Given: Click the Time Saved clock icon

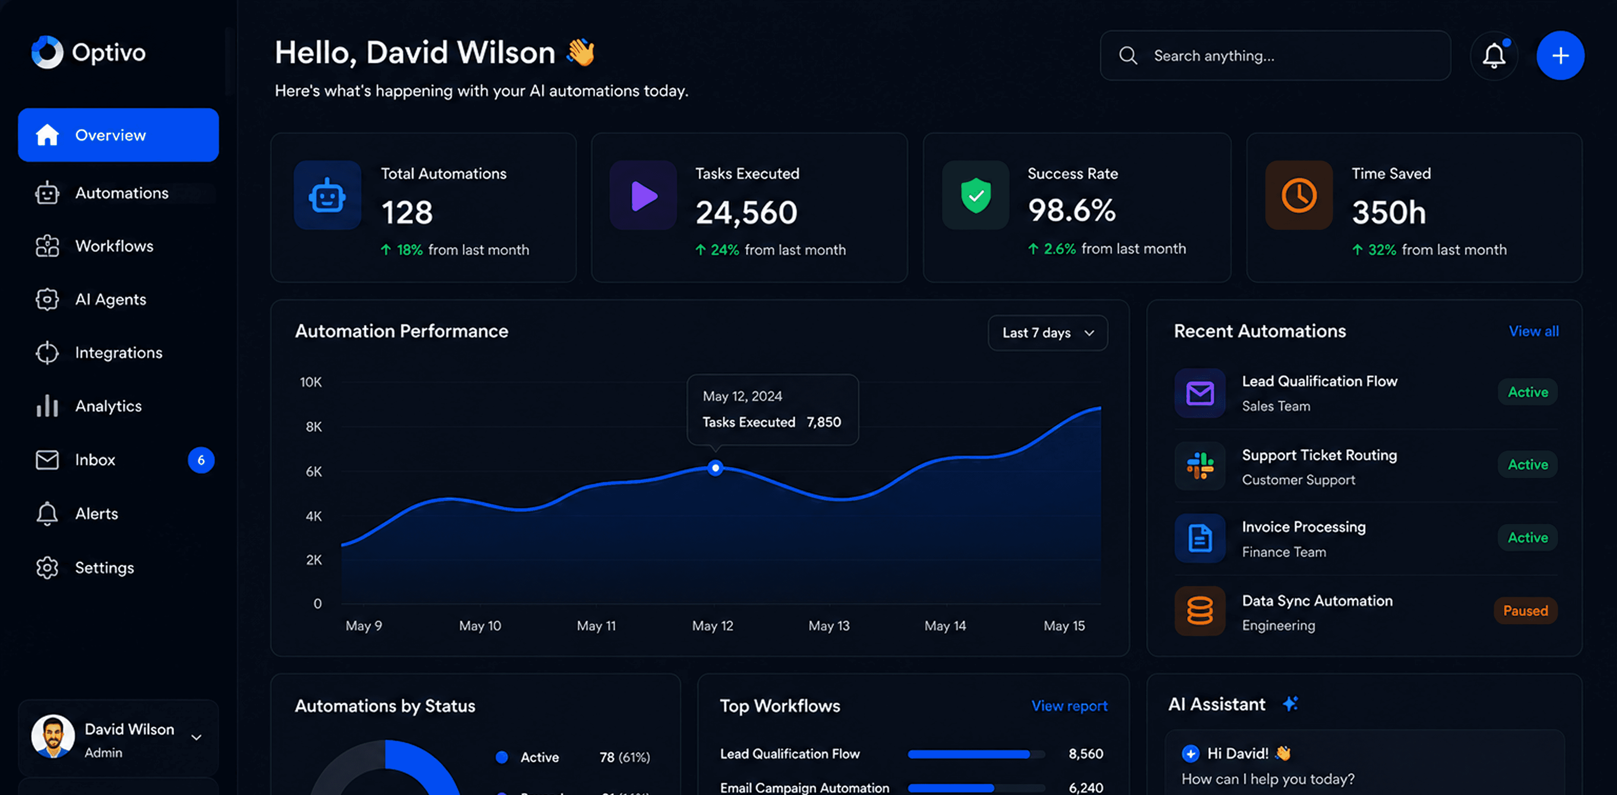Looking at the screenshot, I should point(1299,195).
